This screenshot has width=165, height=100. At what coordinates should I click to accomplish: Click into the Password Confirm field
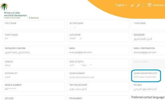(34, 50)
